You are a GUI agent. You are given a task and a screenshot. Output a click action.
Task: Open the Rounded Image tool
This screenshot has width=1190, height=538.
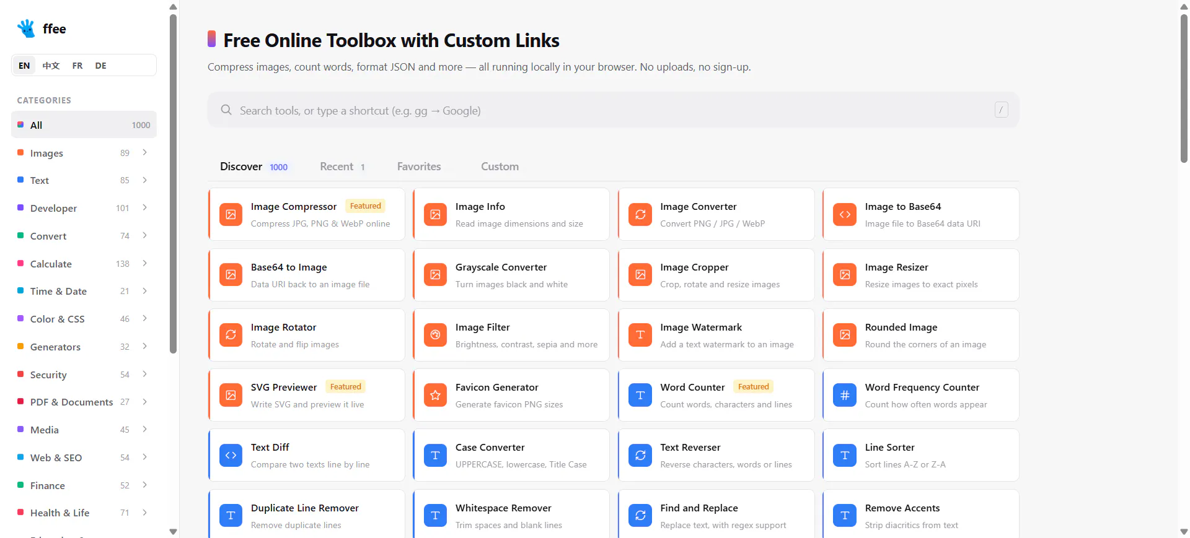point(920,335)
